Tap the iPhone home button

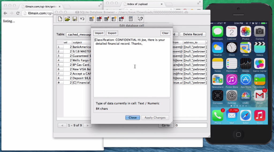click(x=238, y=134)
